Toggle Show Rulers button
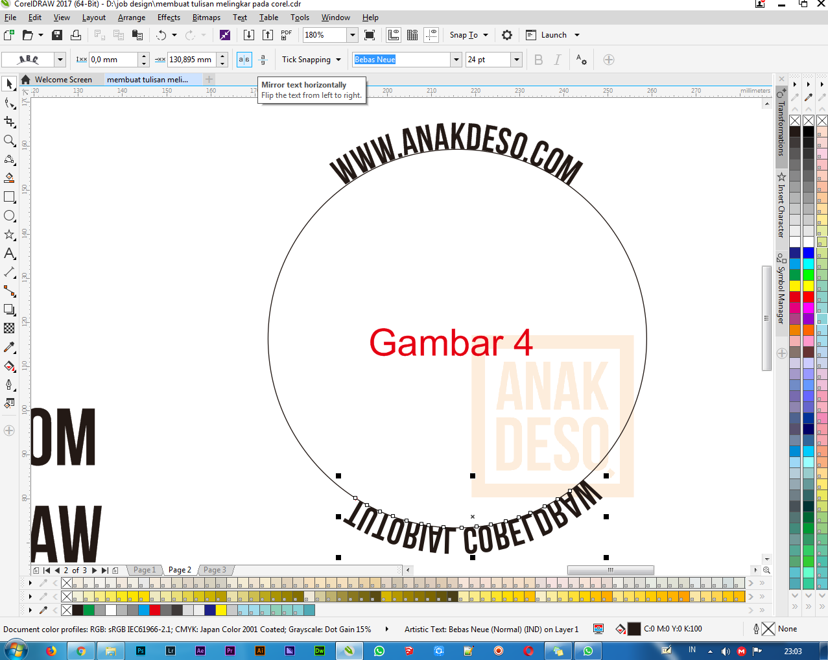Image resolution: width=828 pixels, height=660 pixels. (394, 35)
